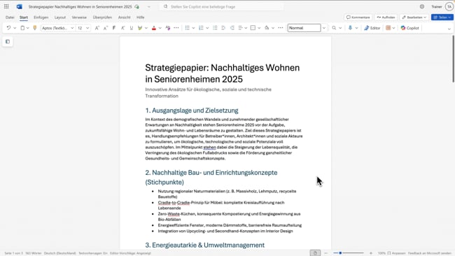Click the blue Teilen button
The width and height of the screenshot is (455, 256).
point(442,17)
